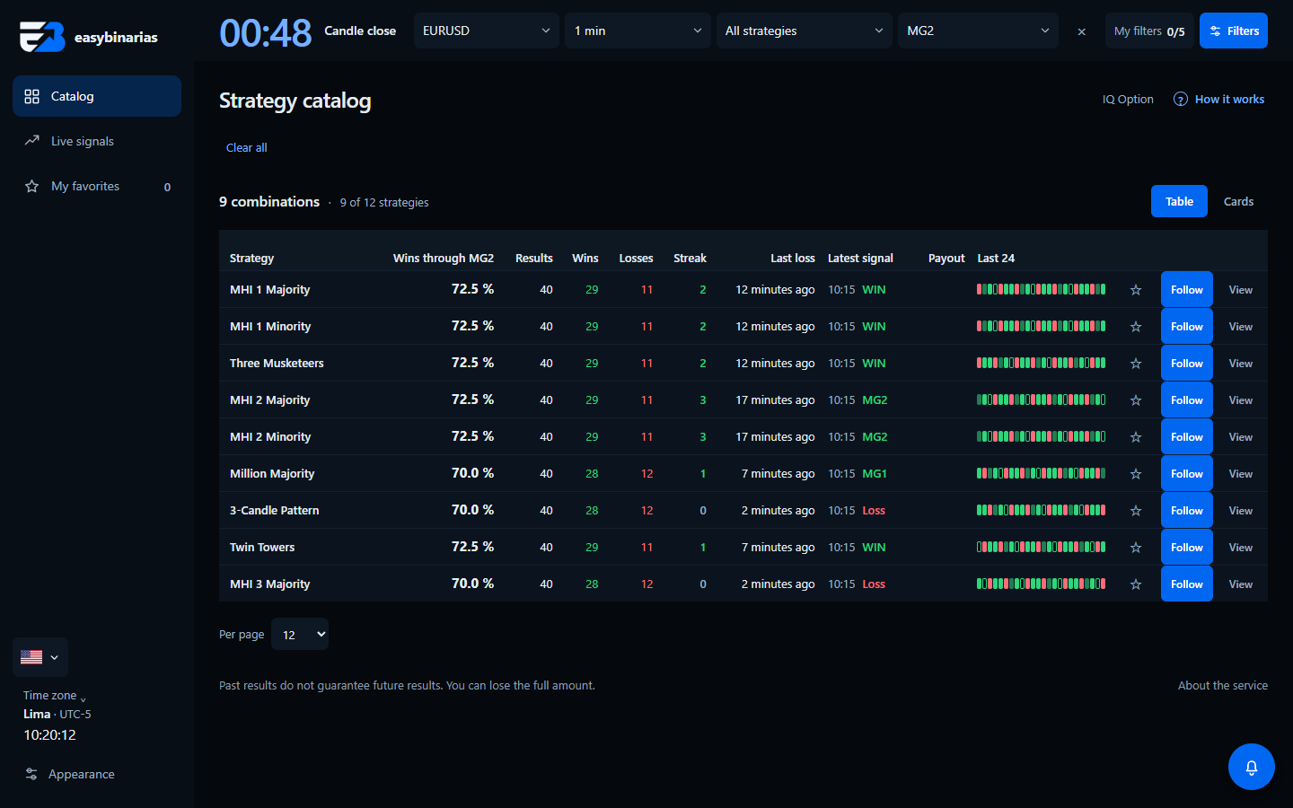Screen dimensions: 1293x808
Task: Click the easybinarias logo
Action: [88, 37]
